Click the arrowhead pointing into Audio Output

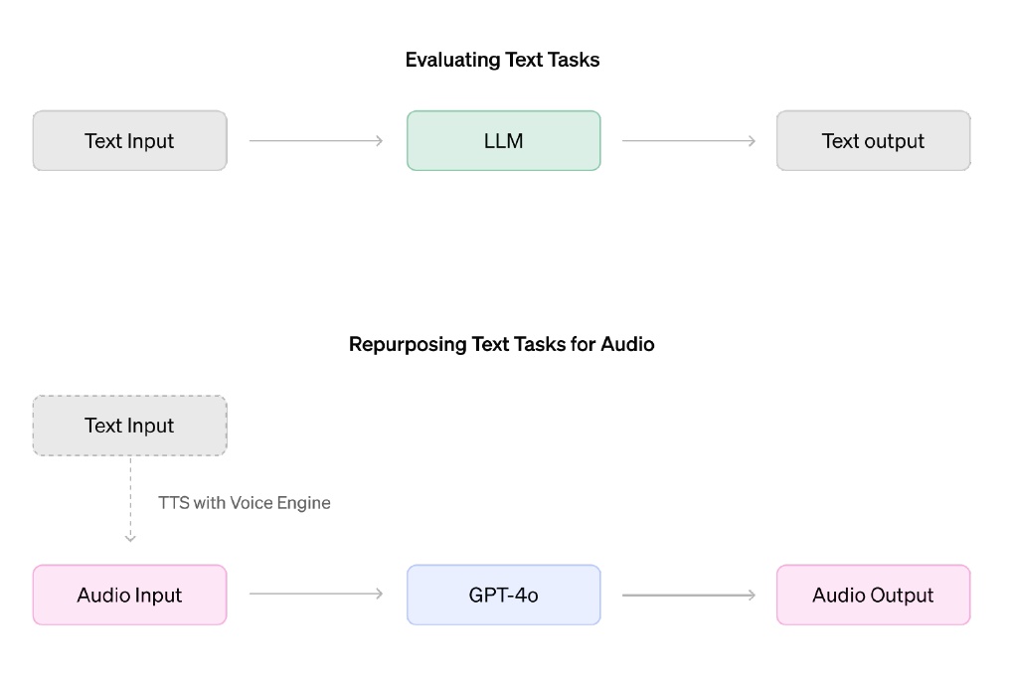pos(752,596)
